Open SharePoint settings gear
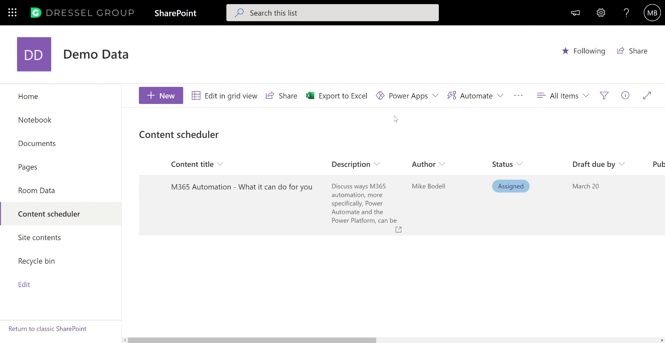 tap(601, 13)
